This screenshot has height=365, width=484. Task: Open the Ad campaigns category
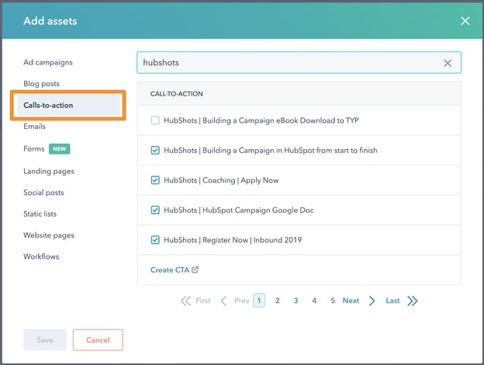click(x=48, y=62)
